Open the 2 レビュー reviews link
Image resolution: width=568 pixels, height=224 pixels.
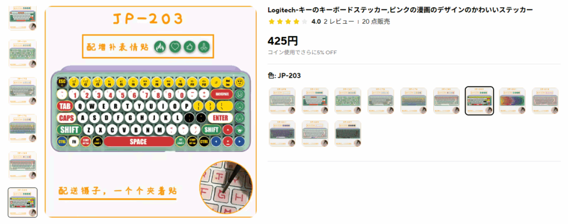(x=339, y=22)
